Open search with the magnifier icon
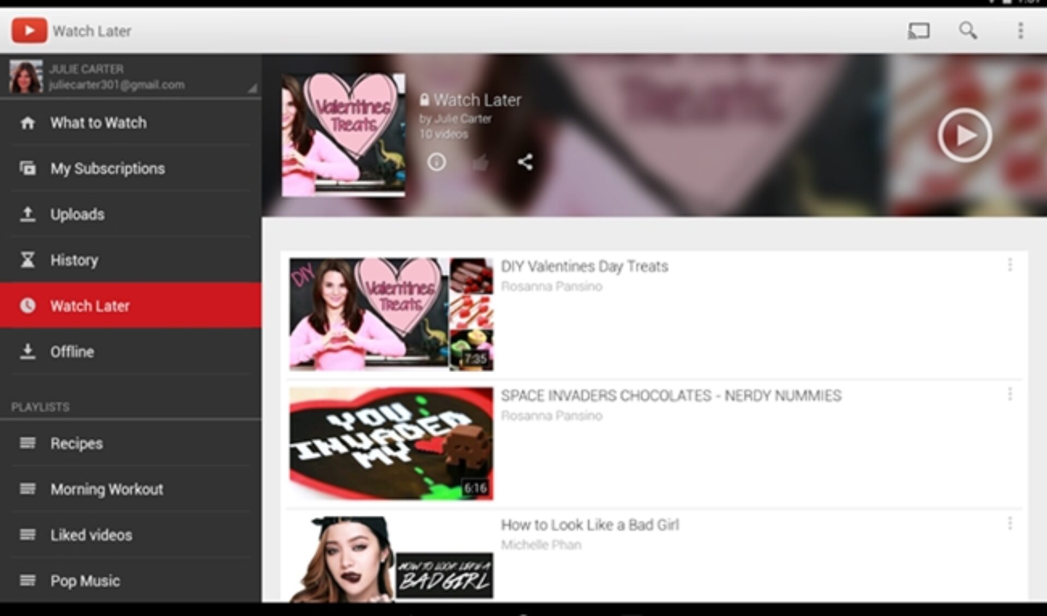This screenshot has width=1047, height=616. (968, 31)
